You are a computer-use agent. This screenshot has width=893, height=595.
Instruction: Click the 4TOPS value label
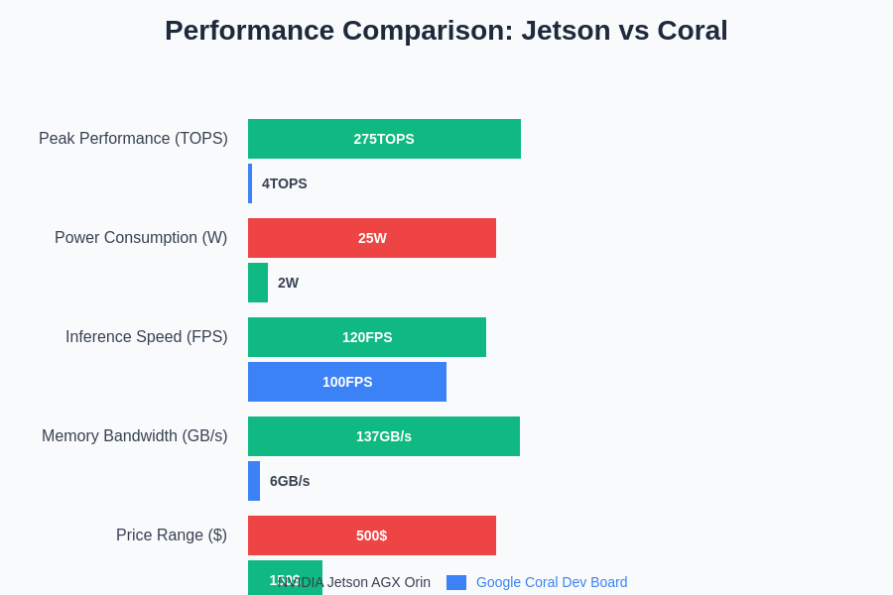pyautogui.click(x=285, y=183)
